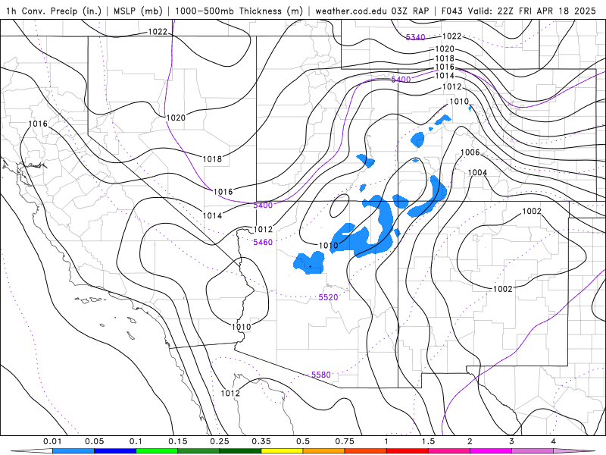The image size is (606, 455).
Task: Click the dark blue 0.05 legend swatch
Action: click(115, 451)
